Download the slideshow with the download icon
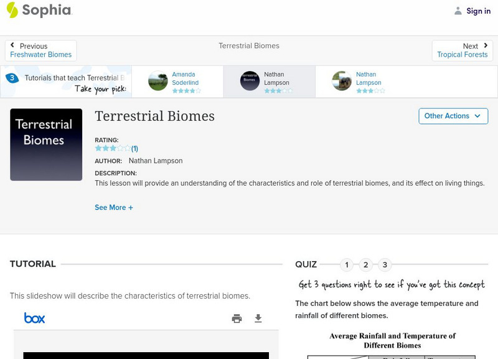 coord(258,318)
